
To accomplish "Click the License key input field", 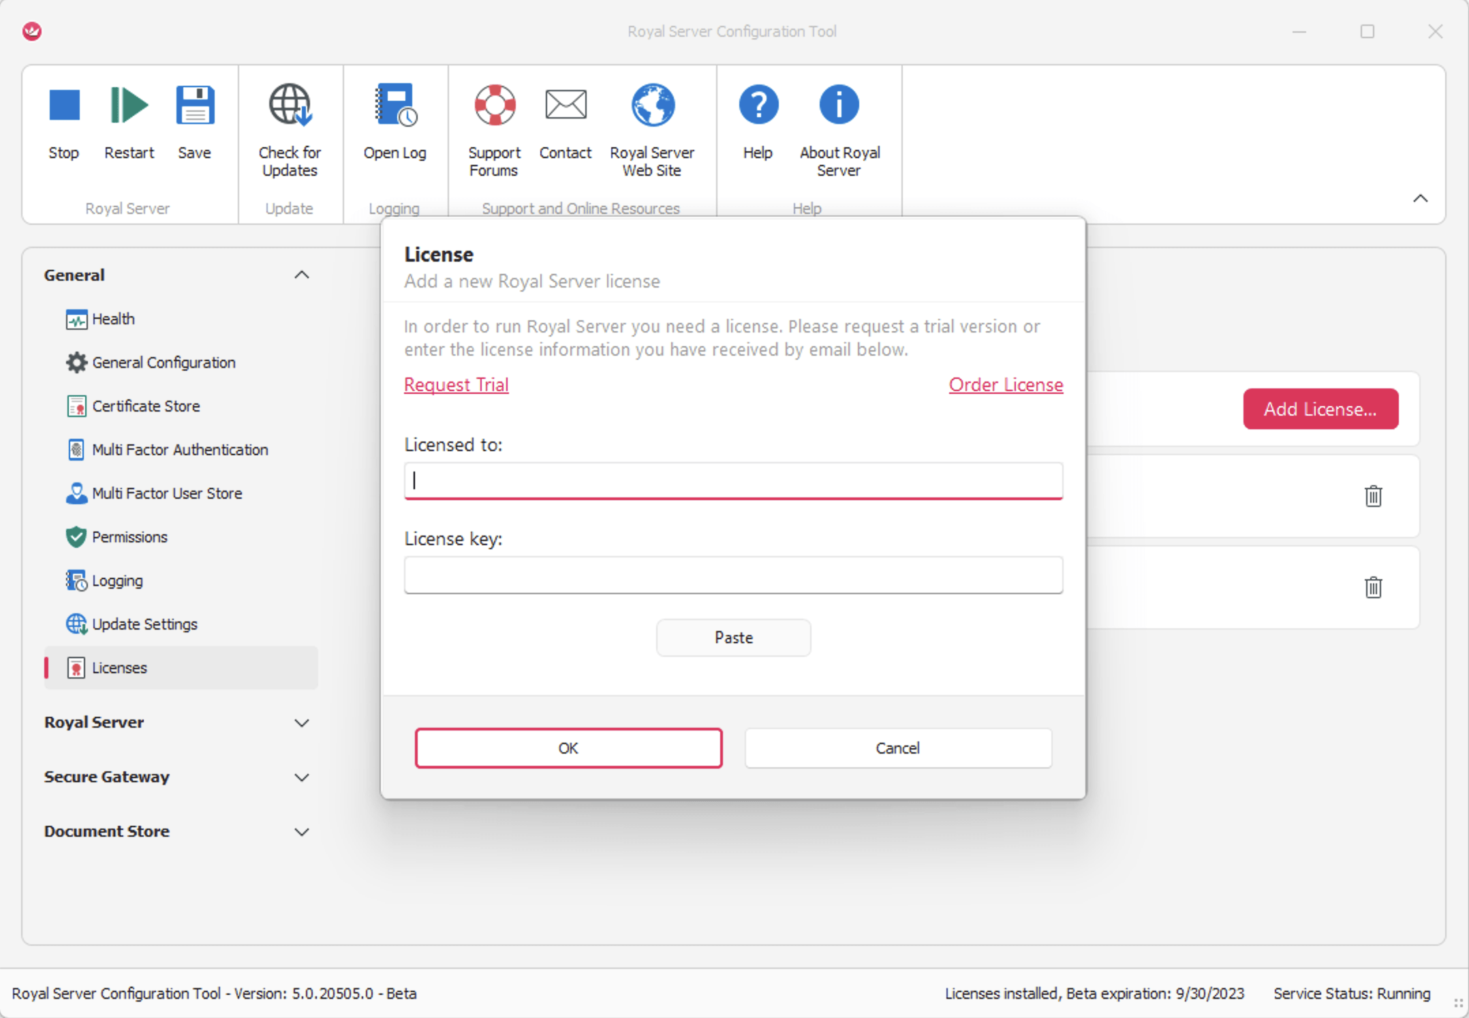I will coord(733,575).
